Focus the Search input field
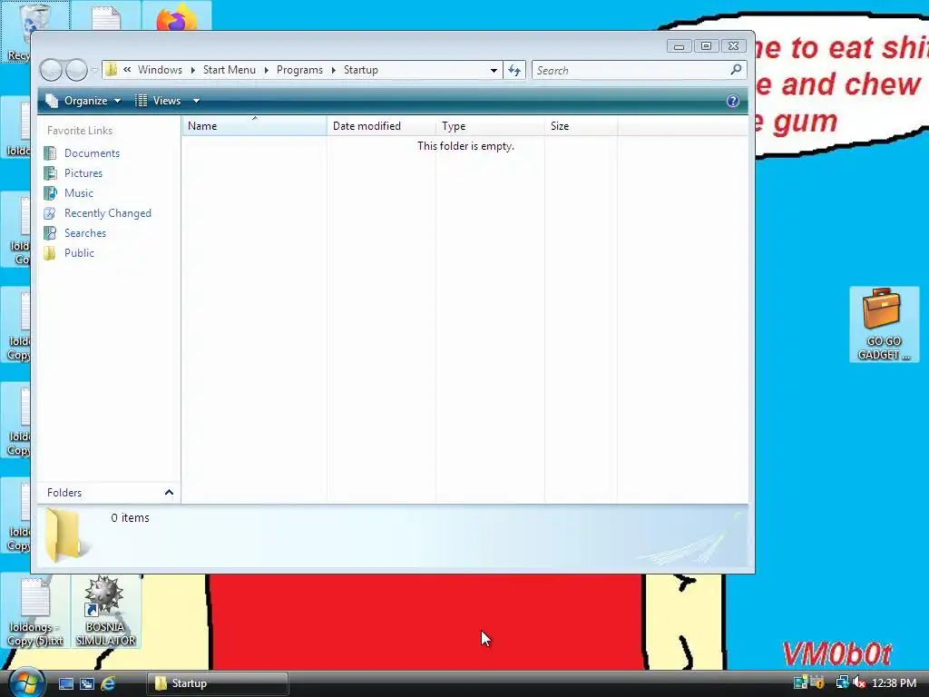 click(x=631, y=70)
